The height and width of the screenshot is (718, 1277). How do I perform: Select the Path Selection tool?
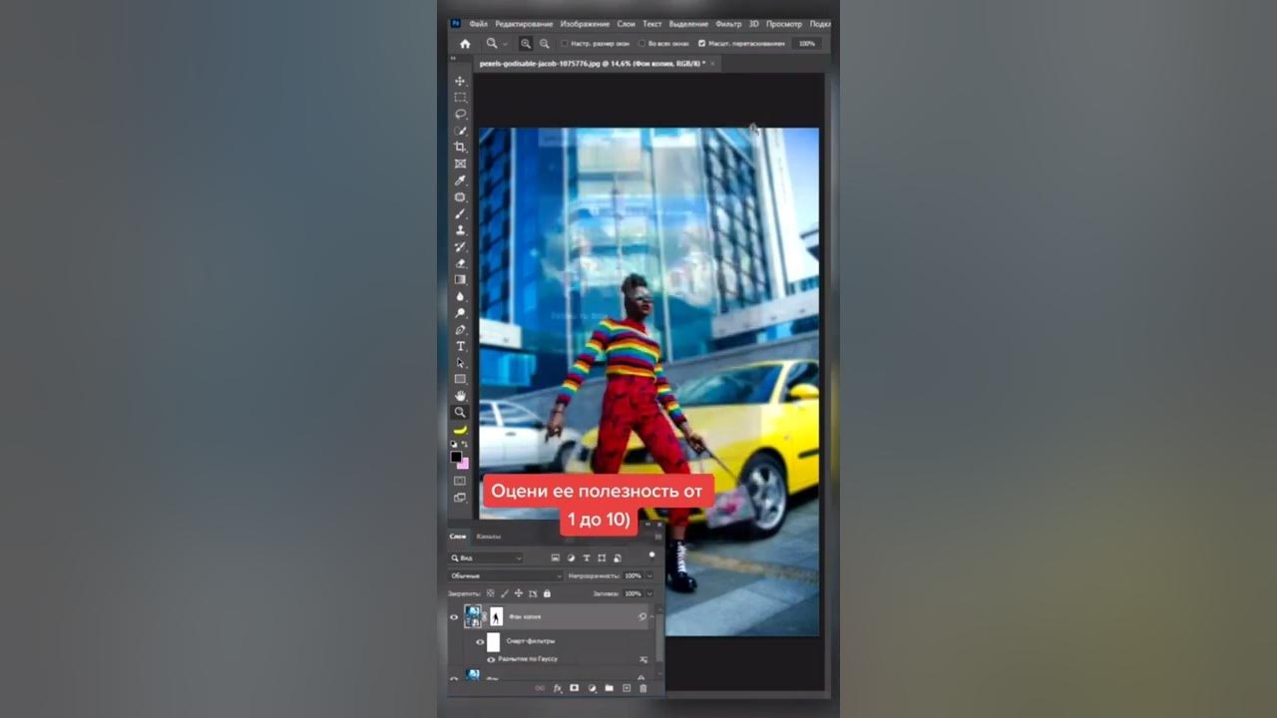[x=460, y=362]
